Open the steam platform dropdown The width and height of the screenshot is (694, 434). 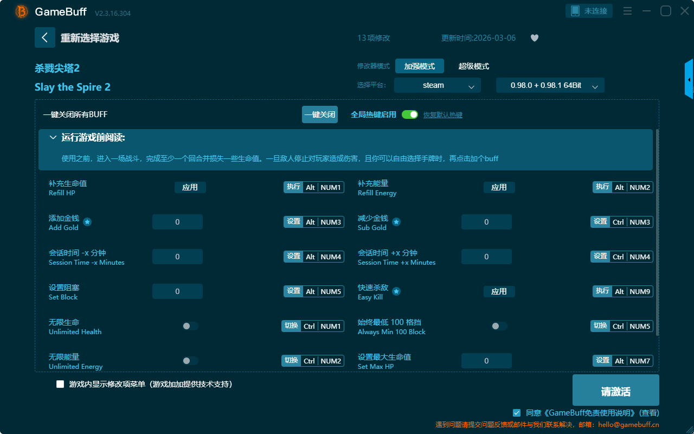pos(437,85)
